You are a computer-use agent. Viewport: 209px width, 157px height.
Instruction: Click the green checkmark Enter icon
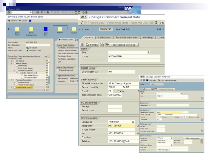[x=9, y=12]
